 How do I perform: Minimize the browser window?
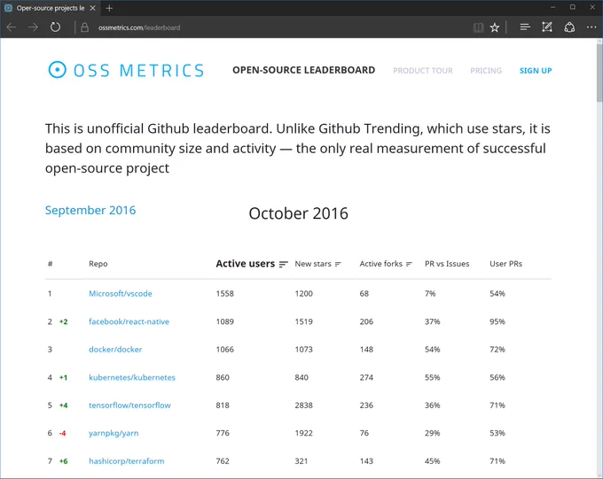[x=553, y=7]
